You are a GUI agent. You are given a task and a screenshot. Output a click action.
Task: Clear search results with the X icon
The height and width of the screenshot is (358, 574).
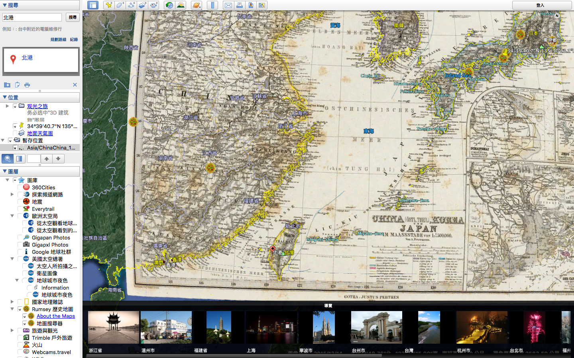(75, 85)
